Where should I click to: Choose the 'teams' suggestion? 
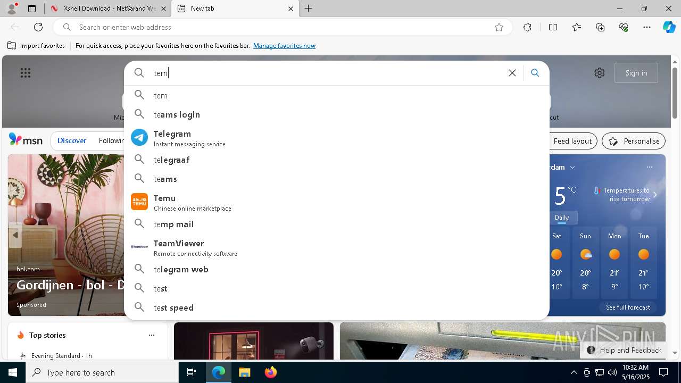[336, 179]
